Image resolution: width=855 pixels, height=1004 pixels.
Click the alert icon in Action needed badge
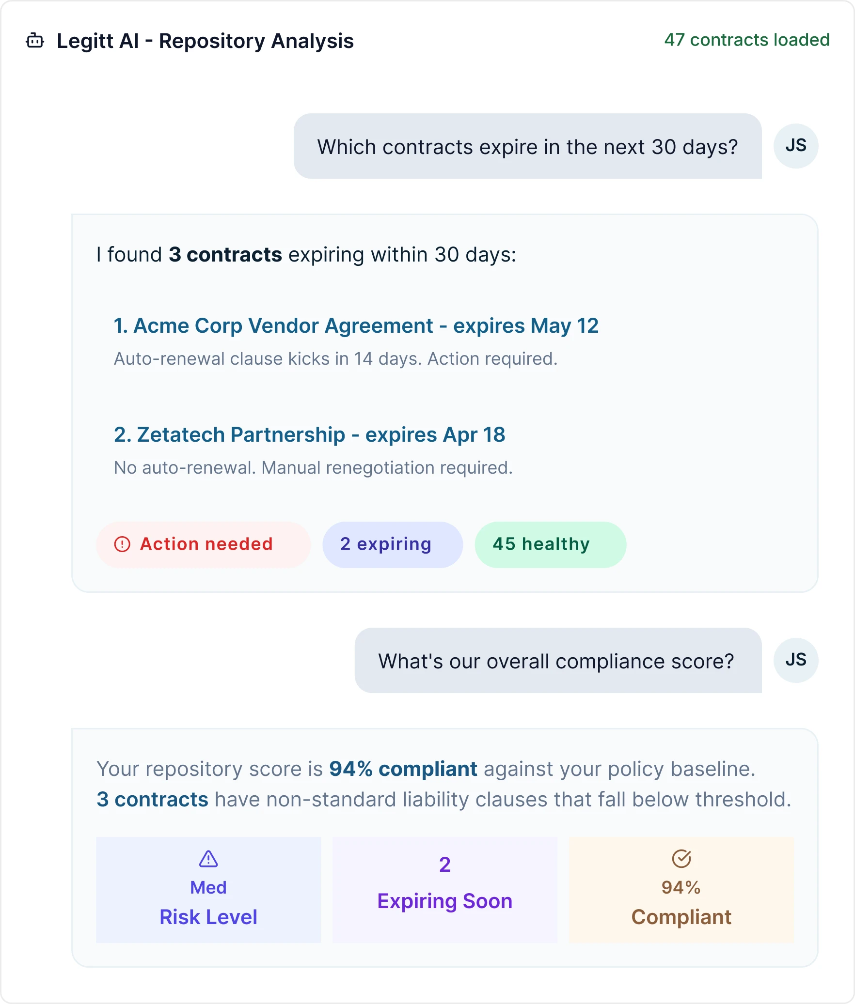(x=123, y=544)
